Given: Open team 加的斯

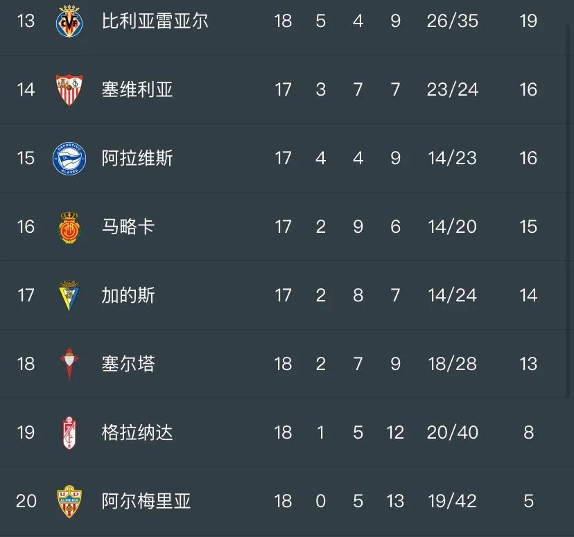Looking at the screenshot, I should point(128,295).
